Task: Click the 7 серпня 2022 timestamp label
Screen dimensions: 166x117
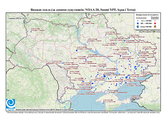Action: point(17,18)
